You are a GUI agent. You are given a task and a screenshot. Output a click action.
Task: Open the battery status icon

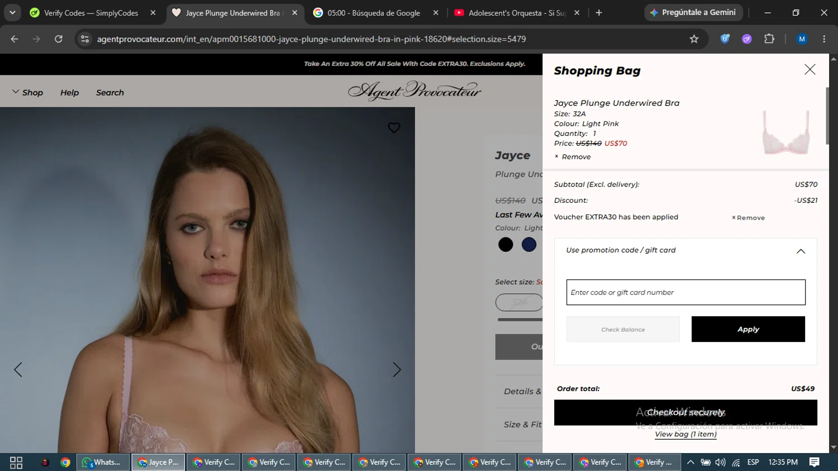coord(706,463)
